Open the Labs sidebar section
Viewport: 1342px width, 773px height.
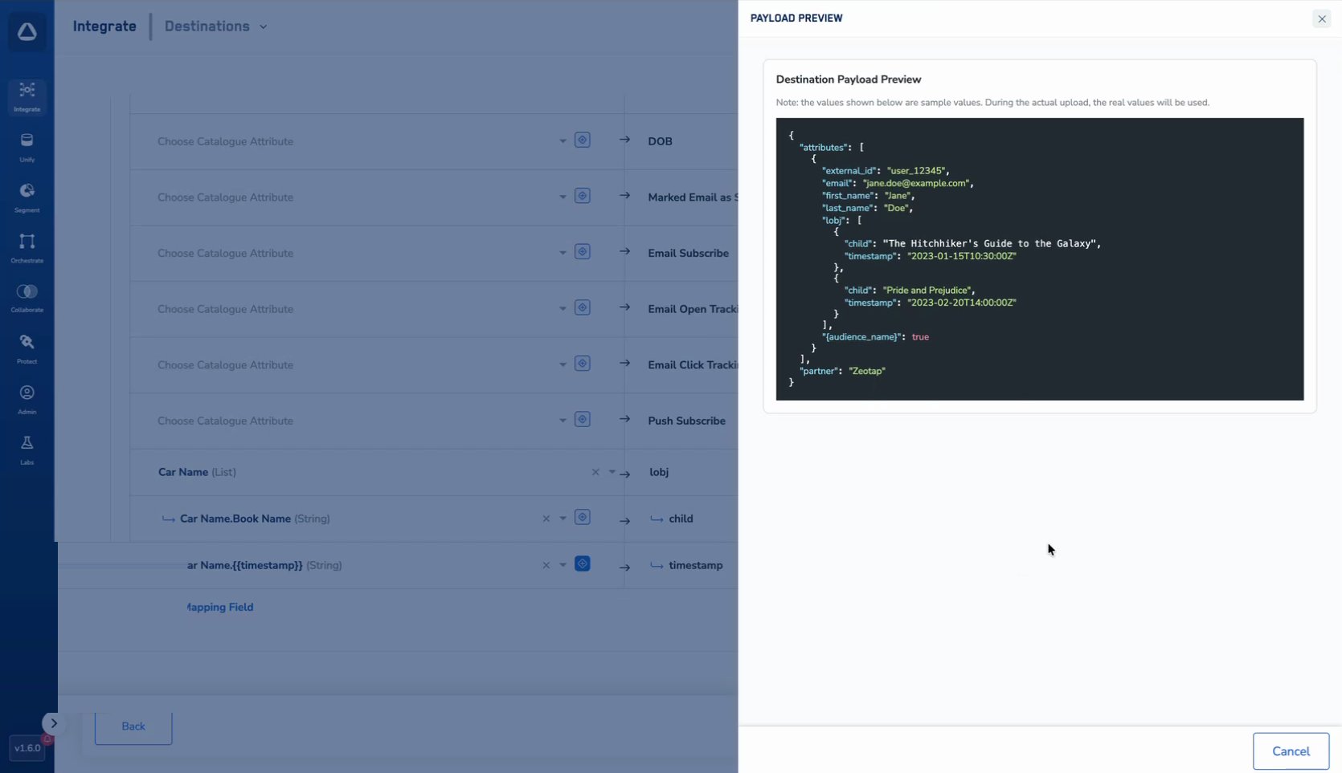pos(27,450)
